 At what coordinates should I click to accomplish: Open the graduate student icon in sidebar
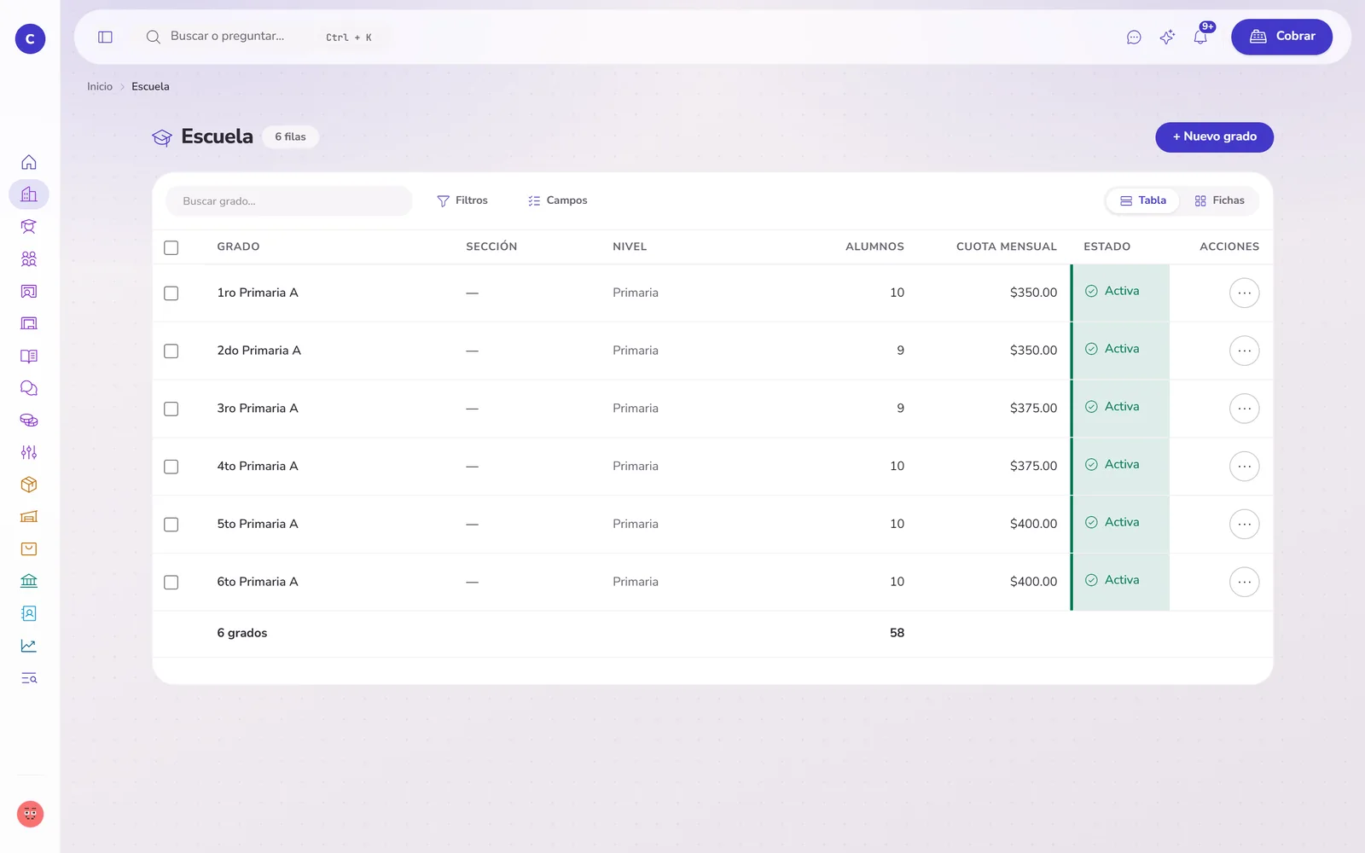tap(29, 227)
